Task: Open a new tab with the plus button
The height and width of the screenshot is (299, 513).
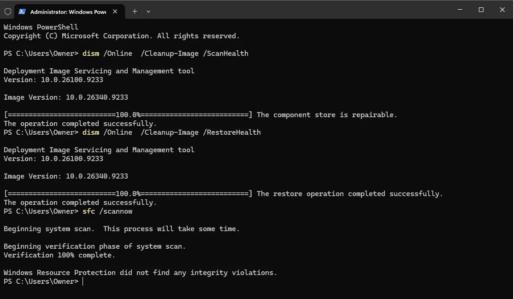Action: (x=135, y=12)
